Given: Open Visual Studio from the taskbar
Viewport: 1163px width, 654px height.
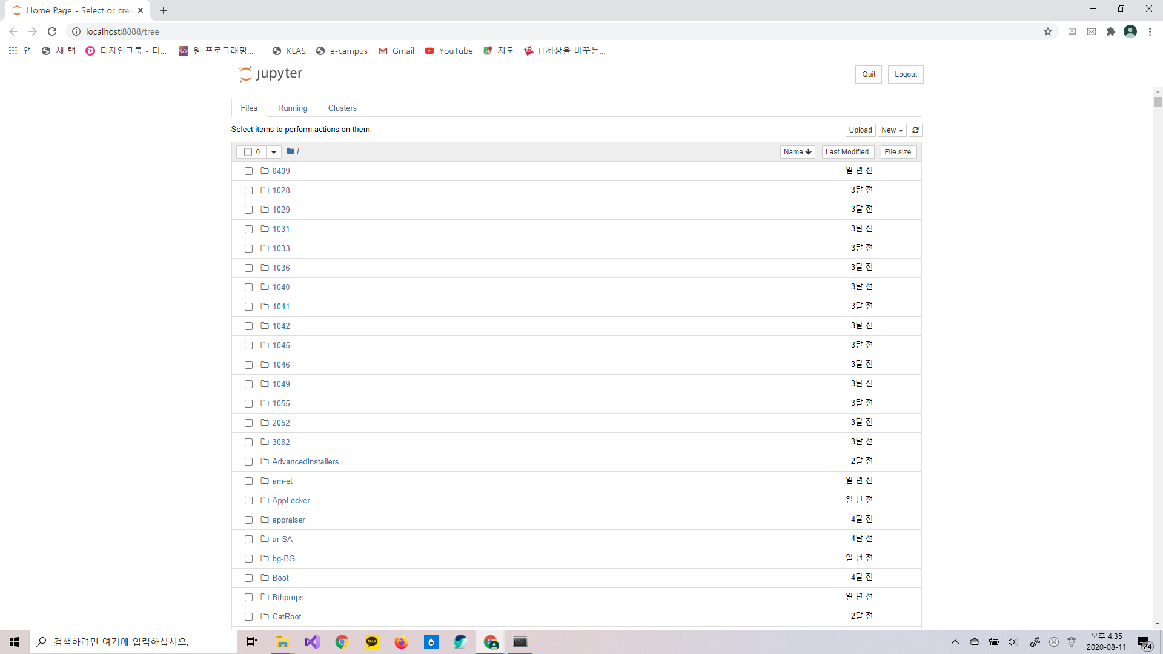Looking at the screenshot, I should pyautogui.click(x=312, y=642).
